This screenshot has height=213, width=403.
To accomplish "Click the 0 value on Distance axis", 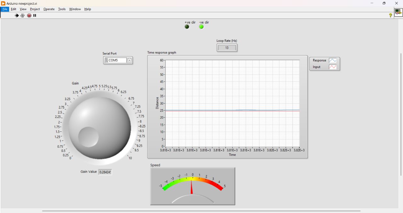I will [x=163, y=146].
